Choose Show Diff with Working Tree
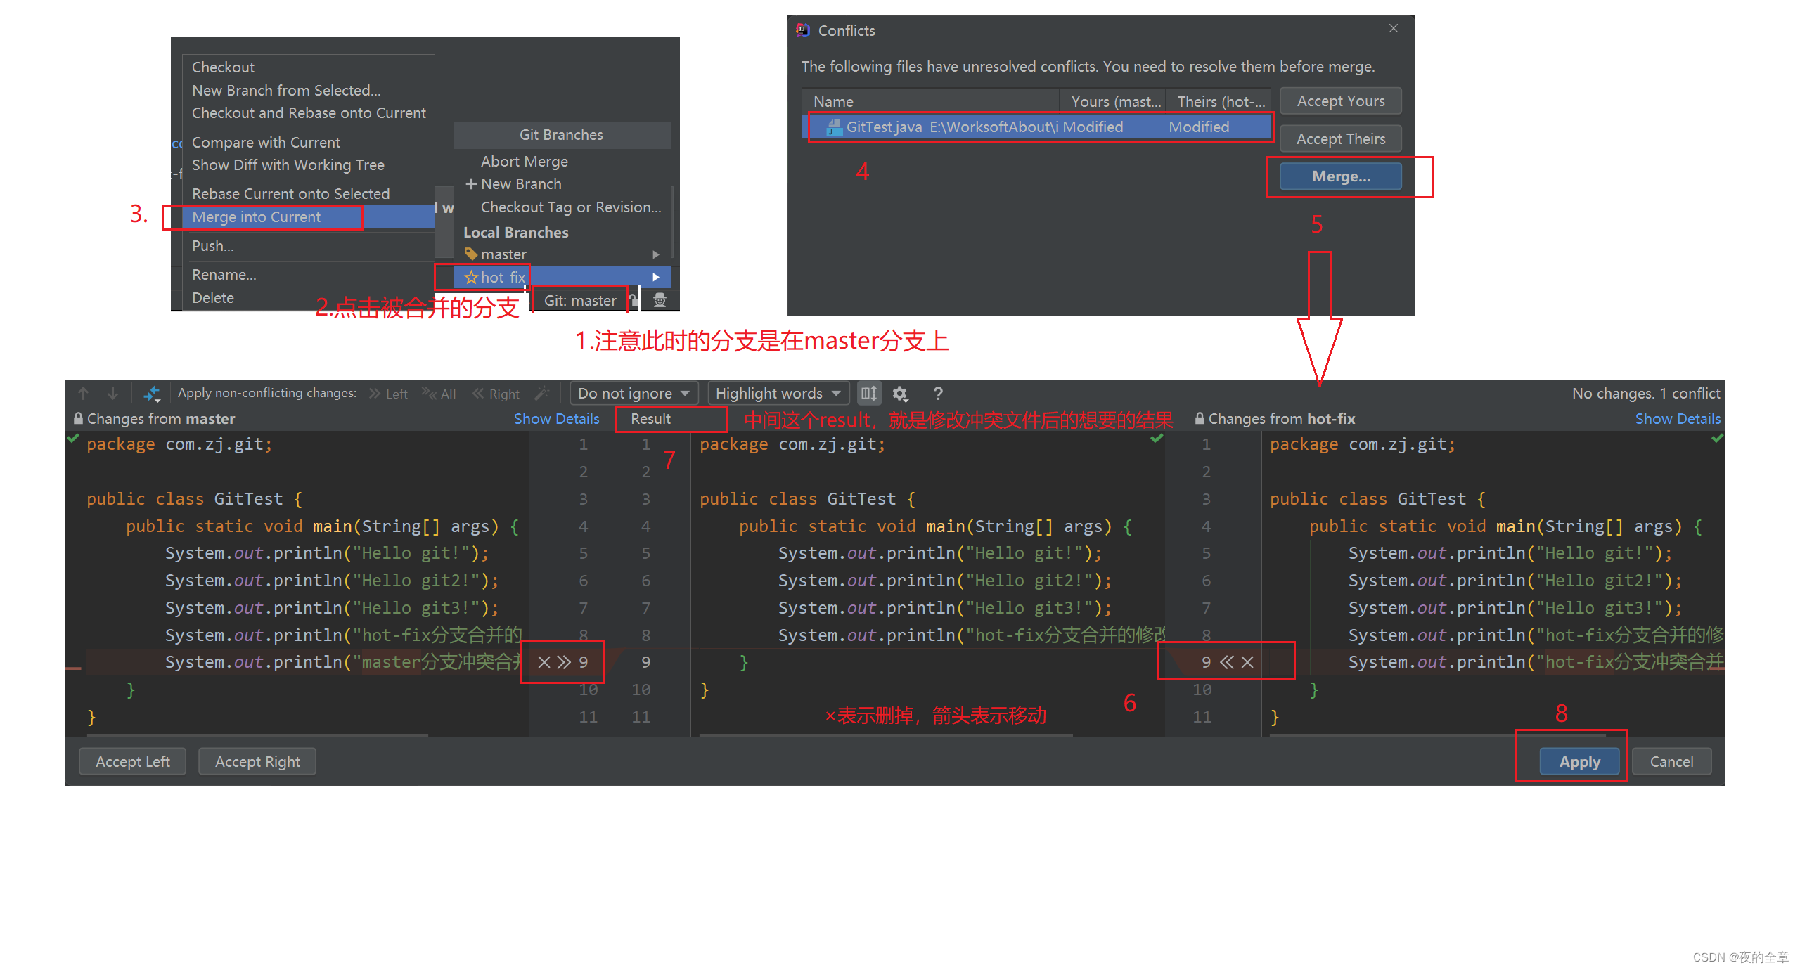 coord(308,164)
